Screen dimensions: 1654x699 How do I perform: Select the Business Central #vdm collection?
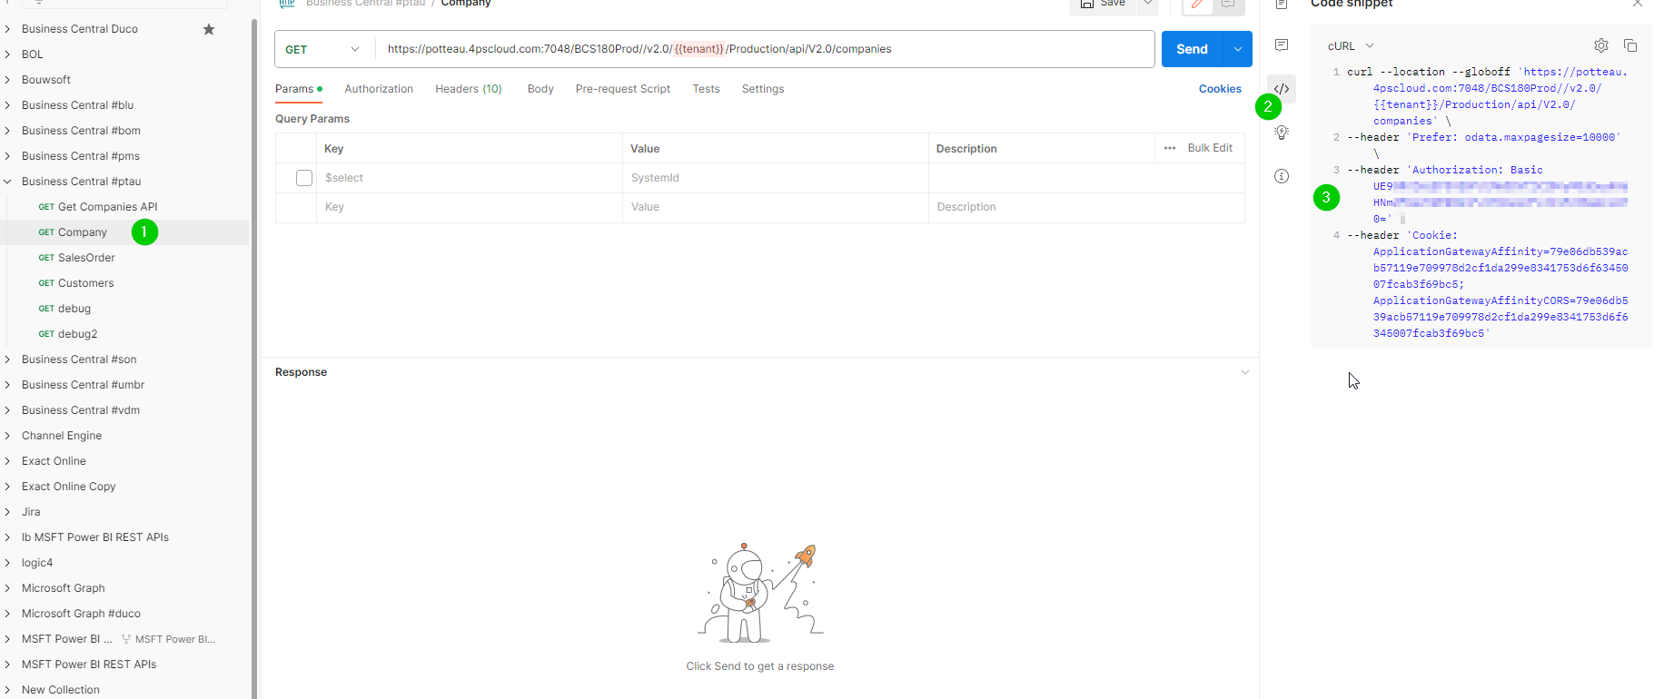[x=81, y=410]
